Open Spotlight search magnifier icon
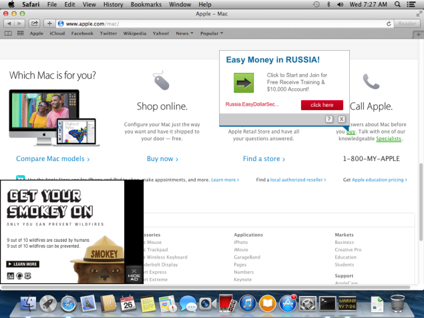424x318 pixels. pyautogui.click(x=397, y=4)
